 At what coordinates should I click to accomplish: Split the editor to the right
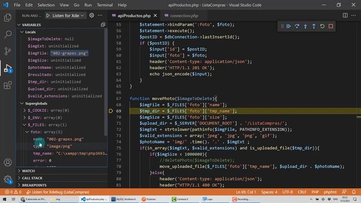pos(345,15)
